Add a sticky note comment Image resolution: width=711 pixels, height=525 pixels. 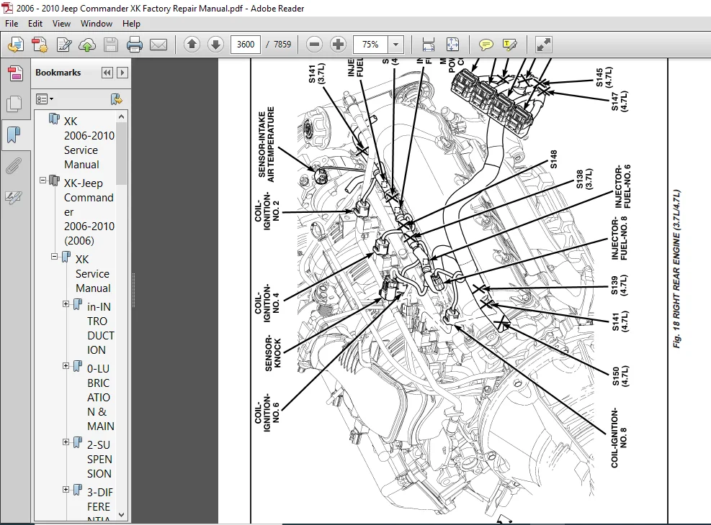(x=486, y=45)
